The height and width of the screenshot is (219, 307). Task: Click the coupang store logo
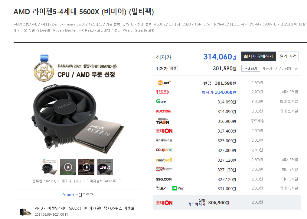click(164, 150)
